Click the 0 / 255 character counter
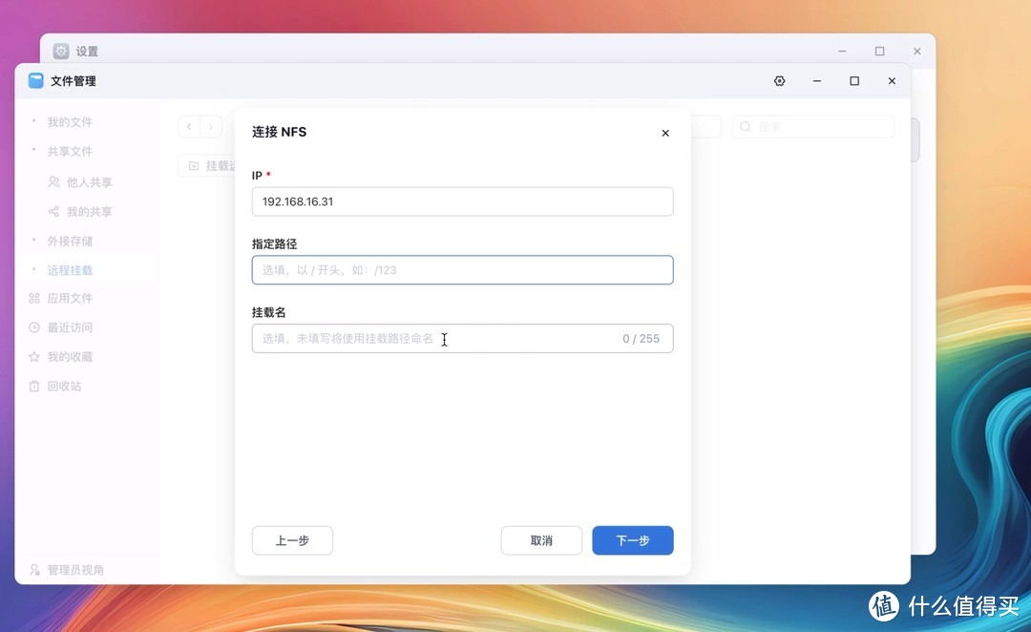 tap(642, 339)
